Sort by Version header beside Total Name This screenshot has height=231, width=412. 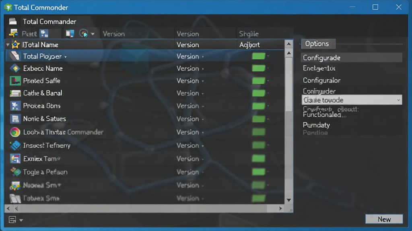187,45
